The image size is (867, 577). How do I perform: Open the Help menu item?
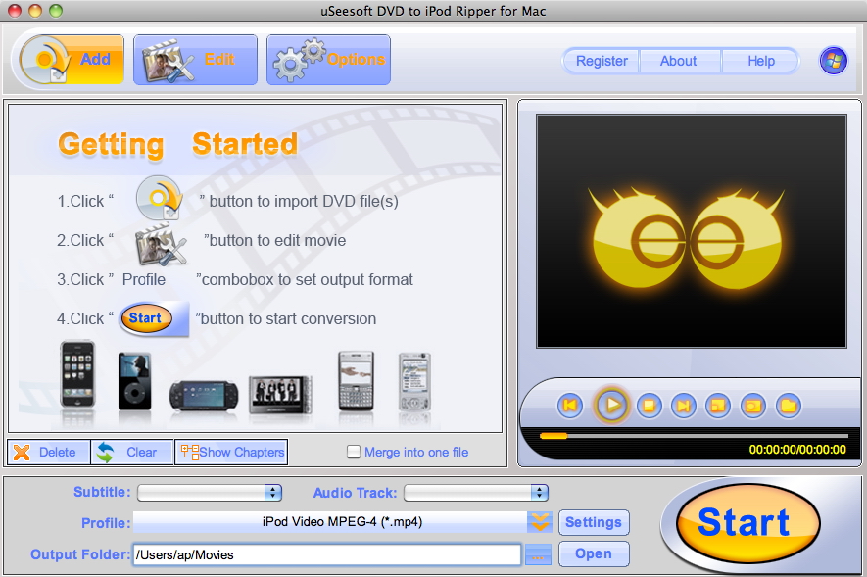tap(761, 61)
